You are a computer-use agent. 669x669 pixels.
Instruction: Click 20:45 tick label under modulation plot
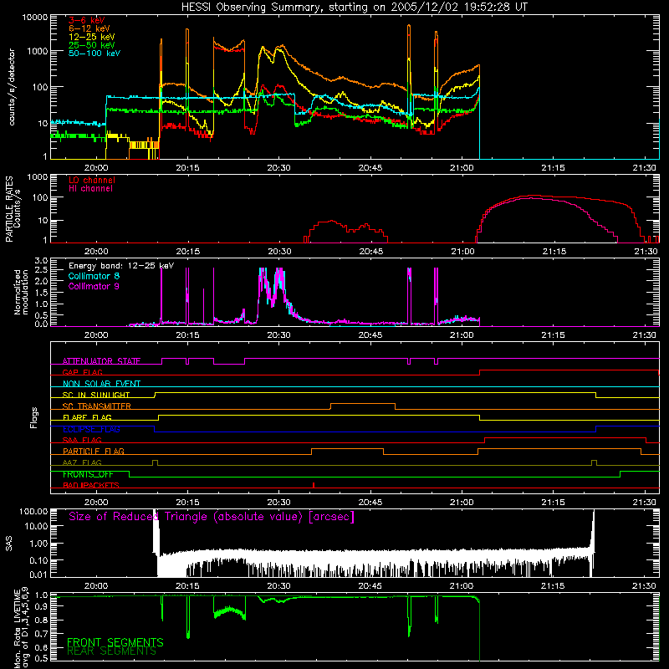tap(370, 335)
